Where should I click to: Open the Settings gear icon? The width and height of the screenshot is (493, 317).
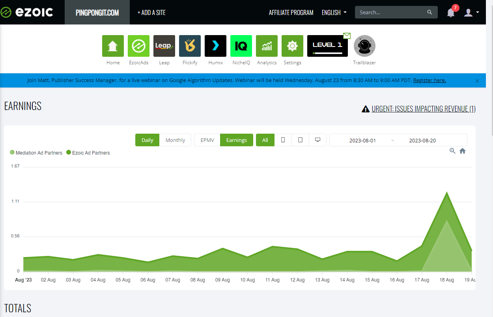(292, 46)
